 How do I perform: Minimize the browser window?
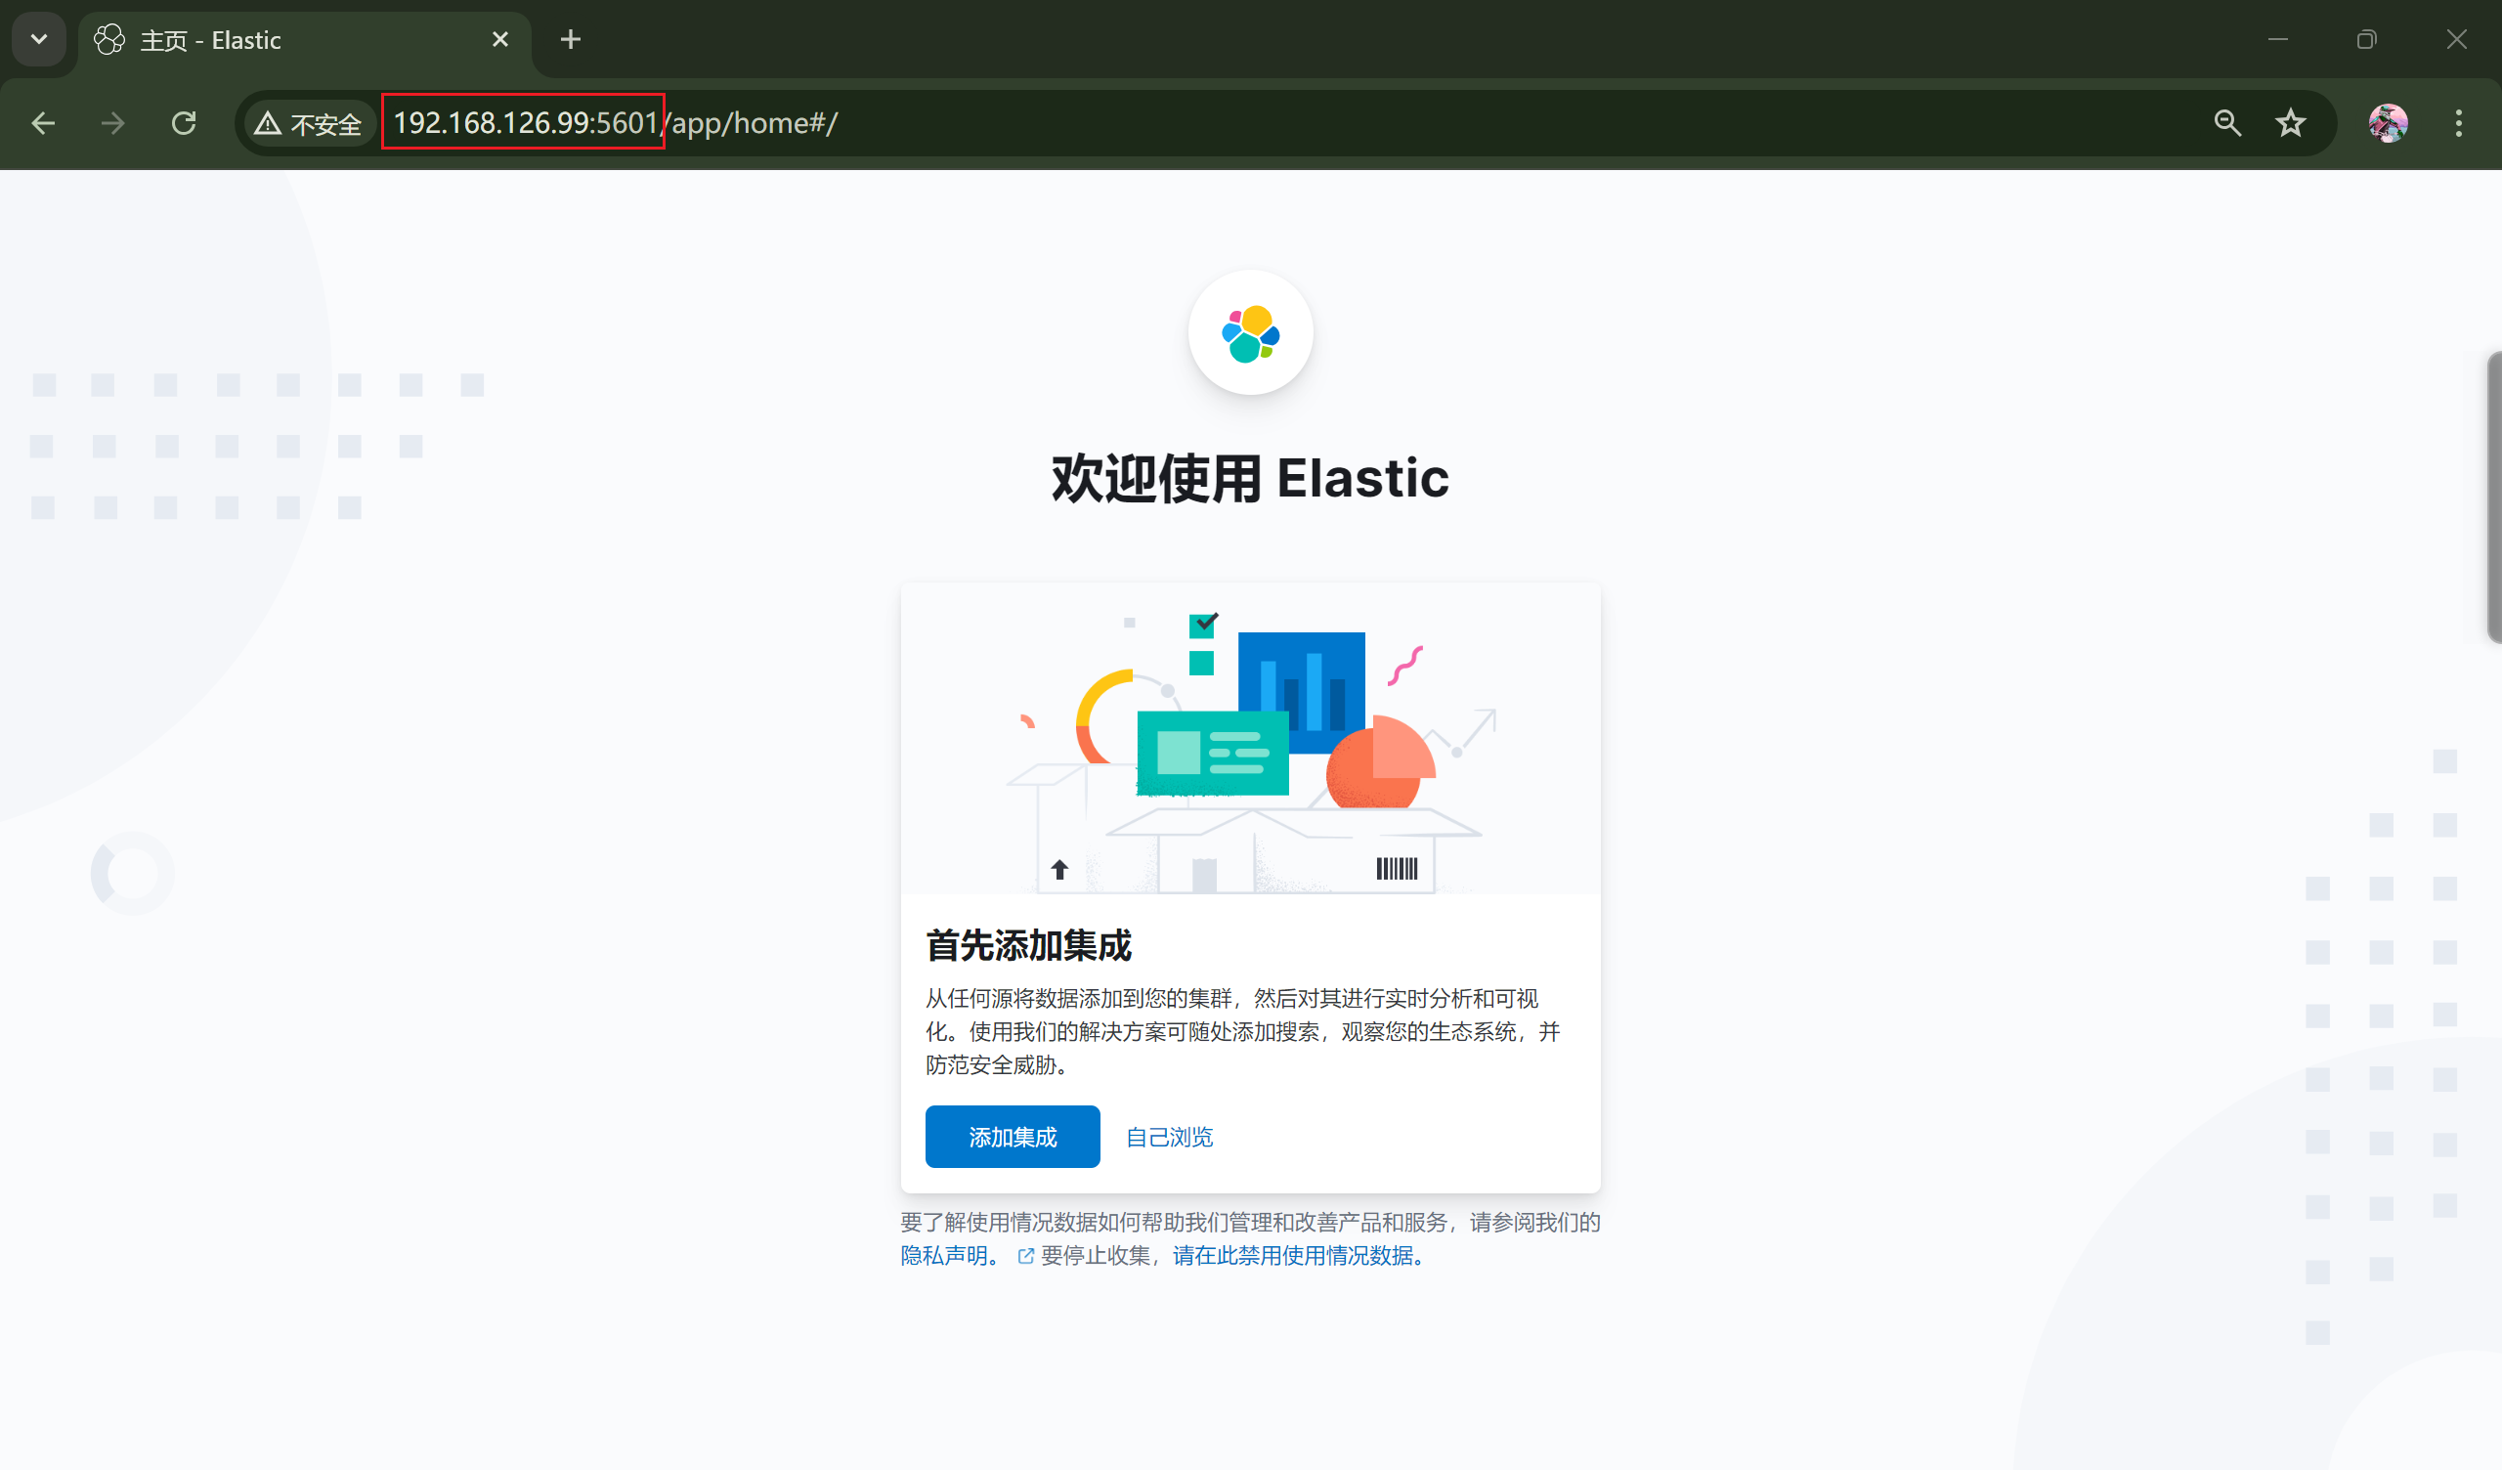2277,40
